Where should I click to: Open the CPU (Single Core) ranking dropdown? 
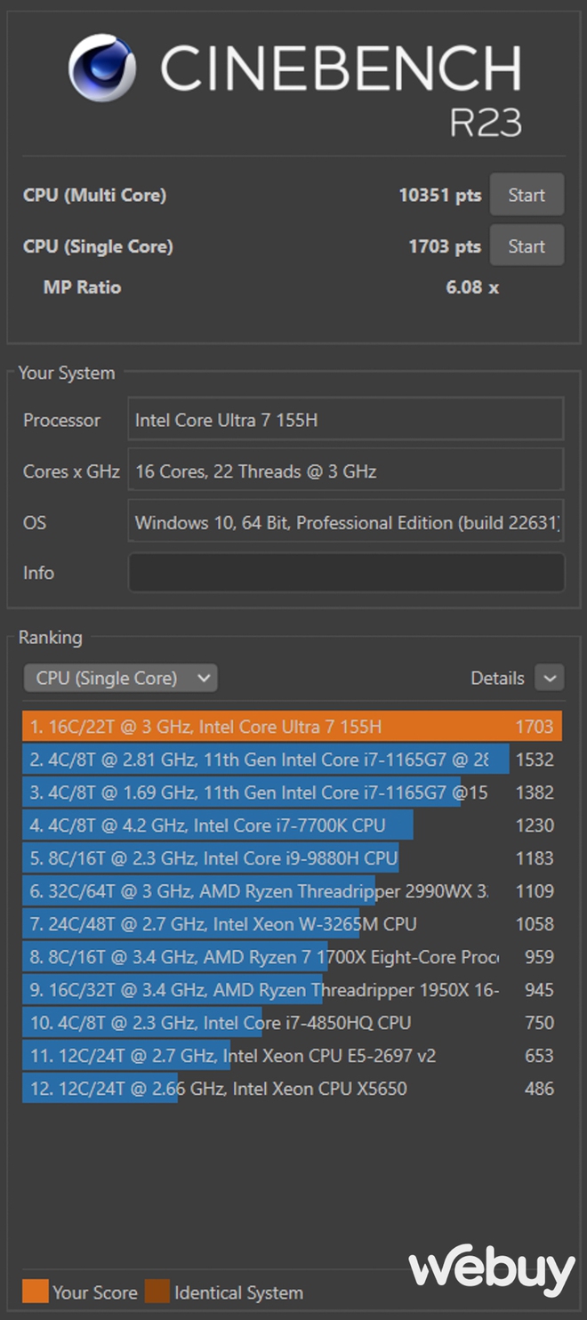pyautogui.click(x=121, y=678)
